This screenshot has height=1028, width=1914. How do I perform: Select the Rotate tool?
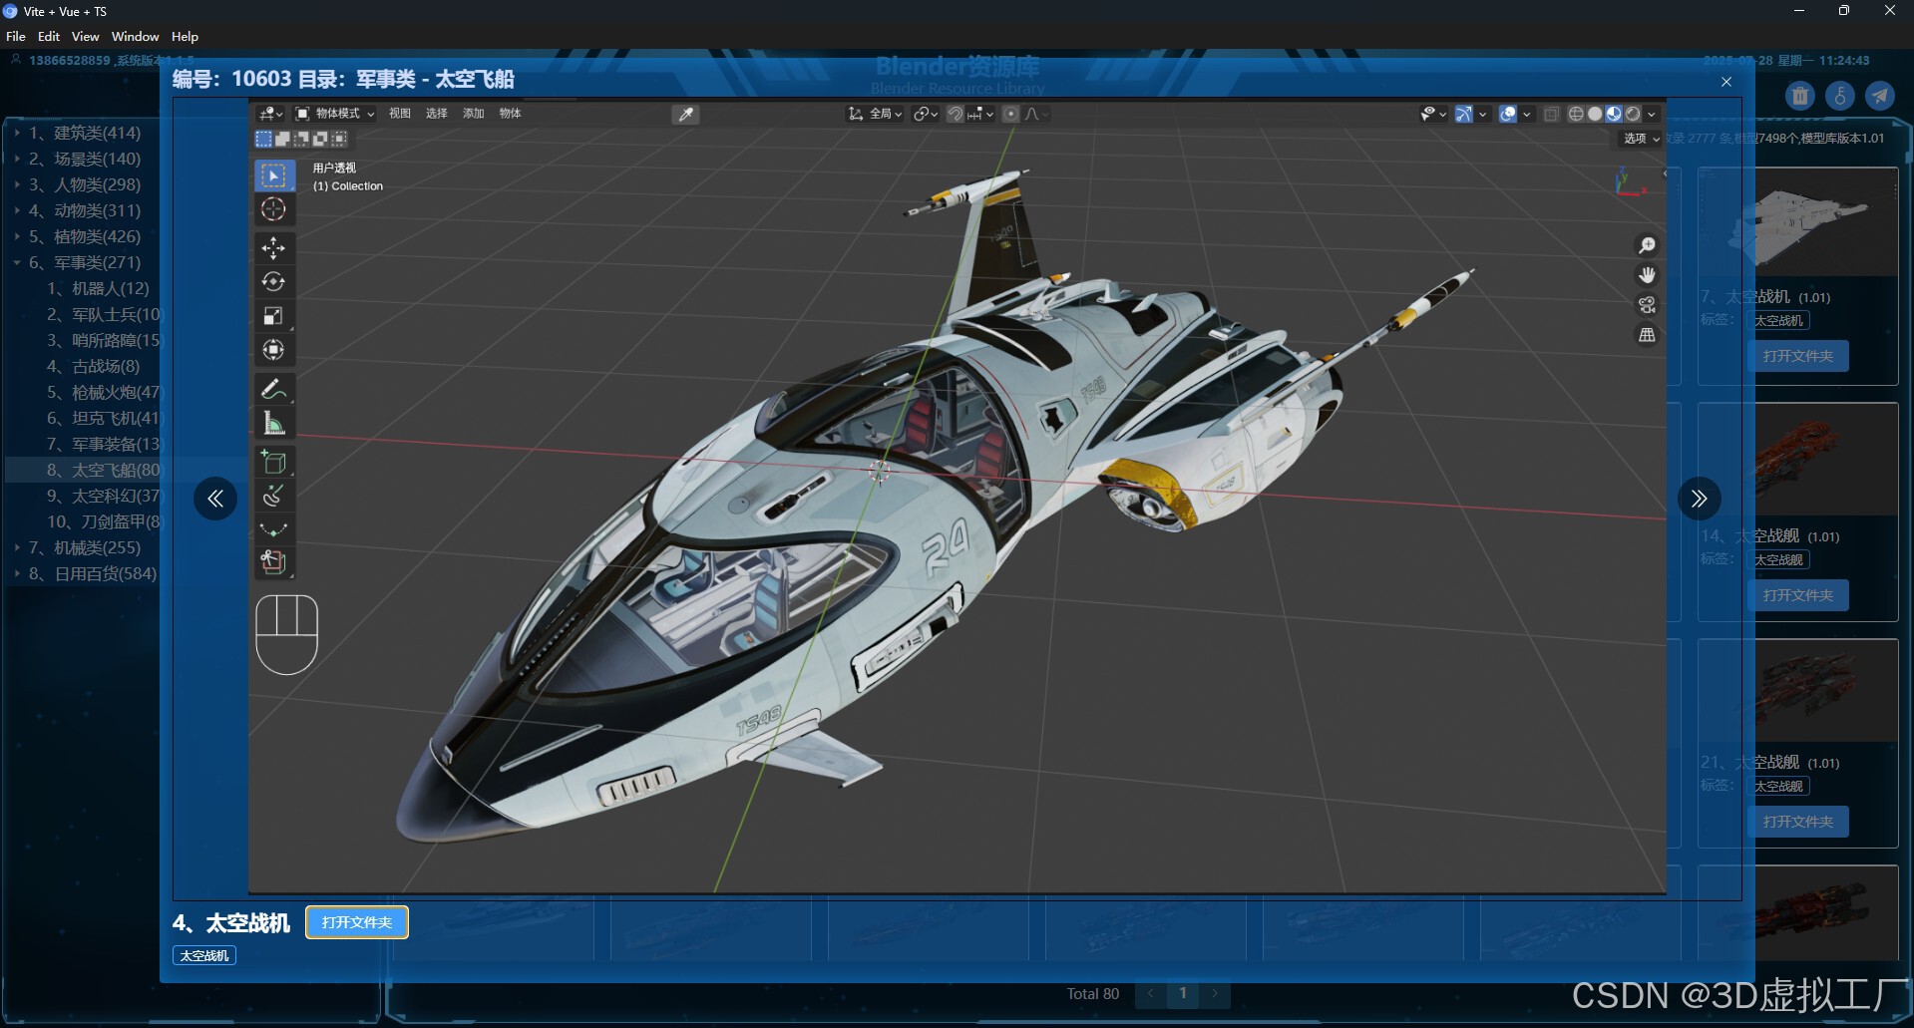(x=273, y=281)
